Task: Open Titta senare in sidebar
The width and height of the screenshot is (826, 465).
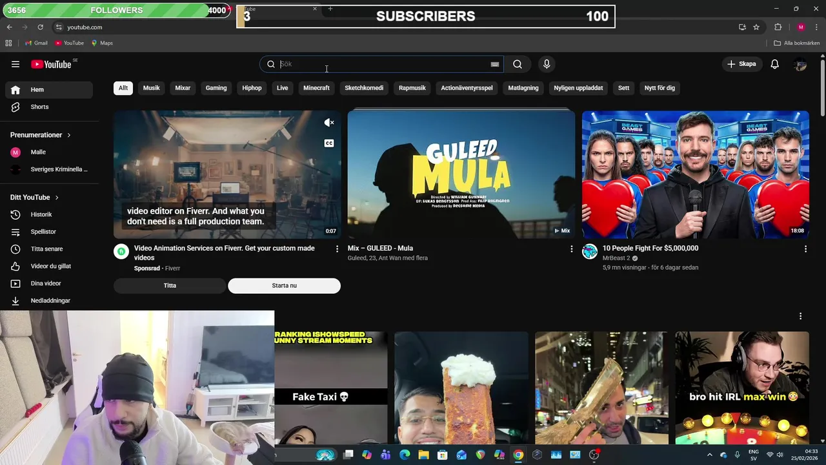Action: (49, 249)
